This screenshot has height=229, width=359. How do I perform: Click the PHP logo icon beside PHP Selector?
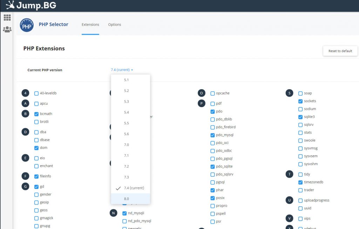(x=27, y=25)
